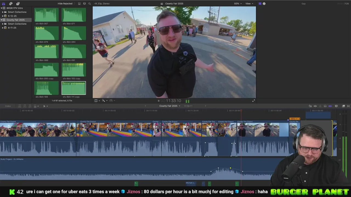Show the video inspector icon
The height and width of the screenshot is (197, 351).
(x=260, y=4)
